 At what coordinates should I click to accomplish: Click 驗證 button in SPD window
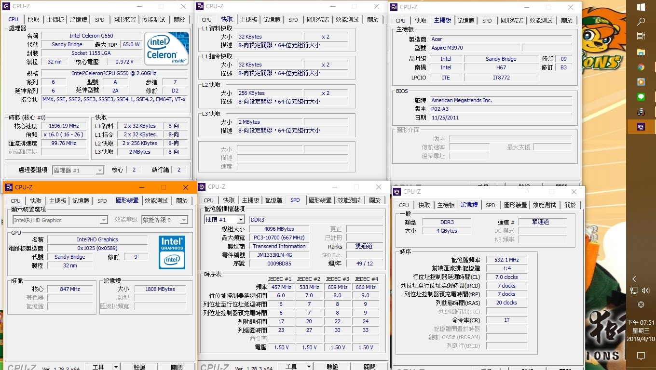[x=332, y=367]
